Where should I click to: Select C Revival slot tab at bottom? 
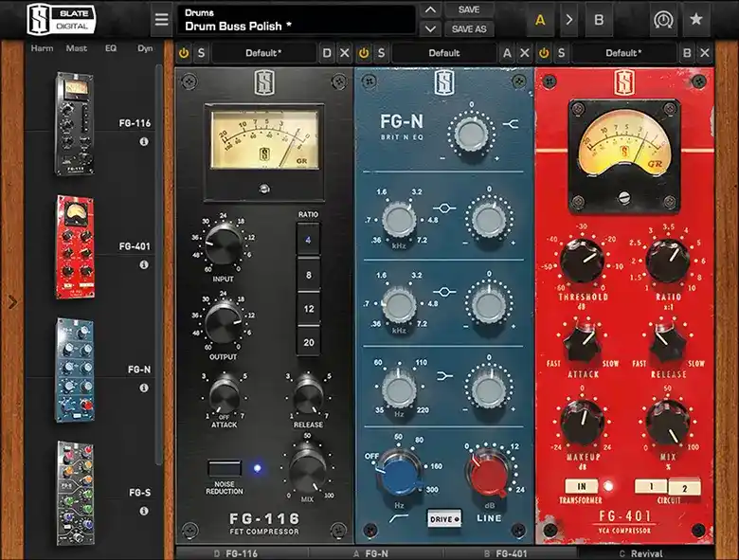pos(645,553)
